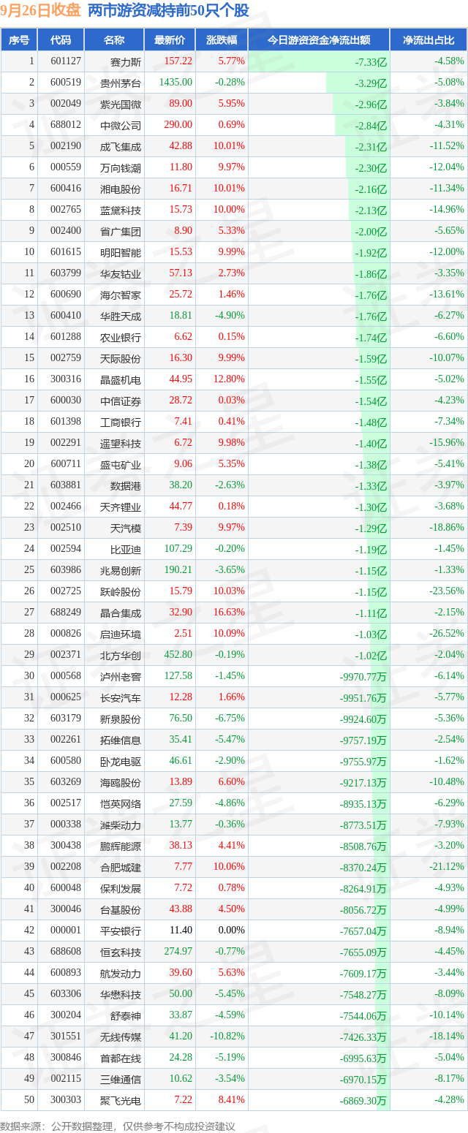Select stock name 三维通信
Viewport: 468px width, 1133px height.
click(121, 1079)
